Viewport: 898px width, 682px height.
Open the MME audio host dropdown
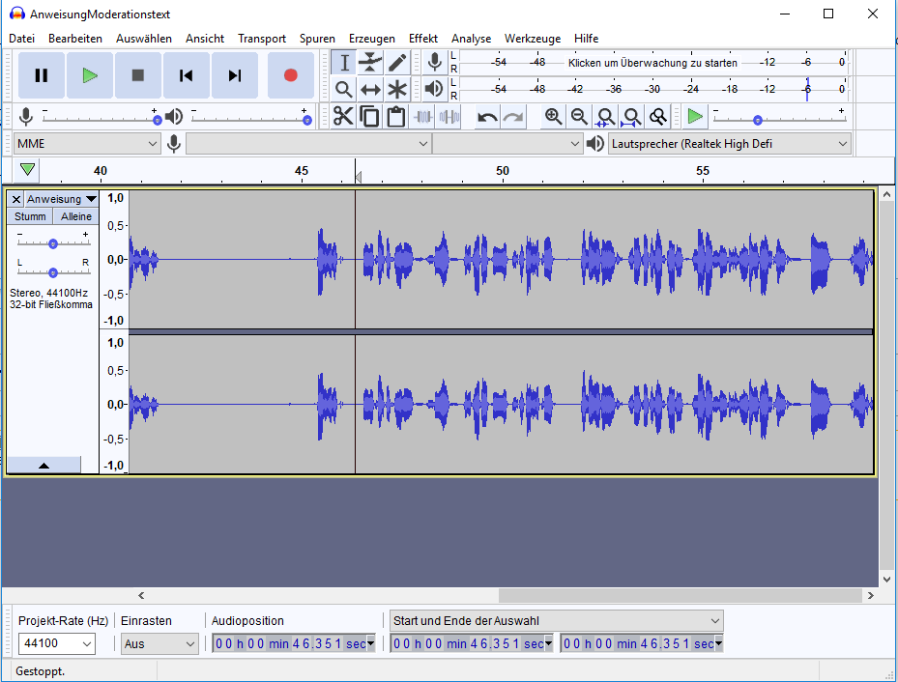86,144
